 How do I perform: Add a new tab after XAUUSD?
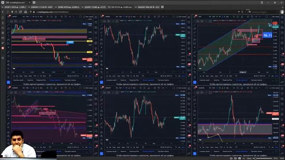[162, 7]
